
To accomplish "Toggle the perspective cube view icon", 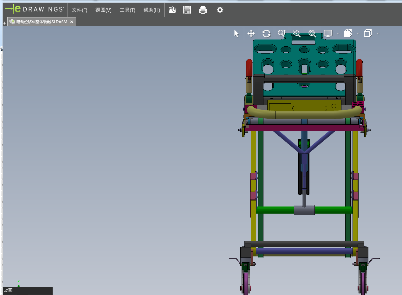I will [368, 33].
